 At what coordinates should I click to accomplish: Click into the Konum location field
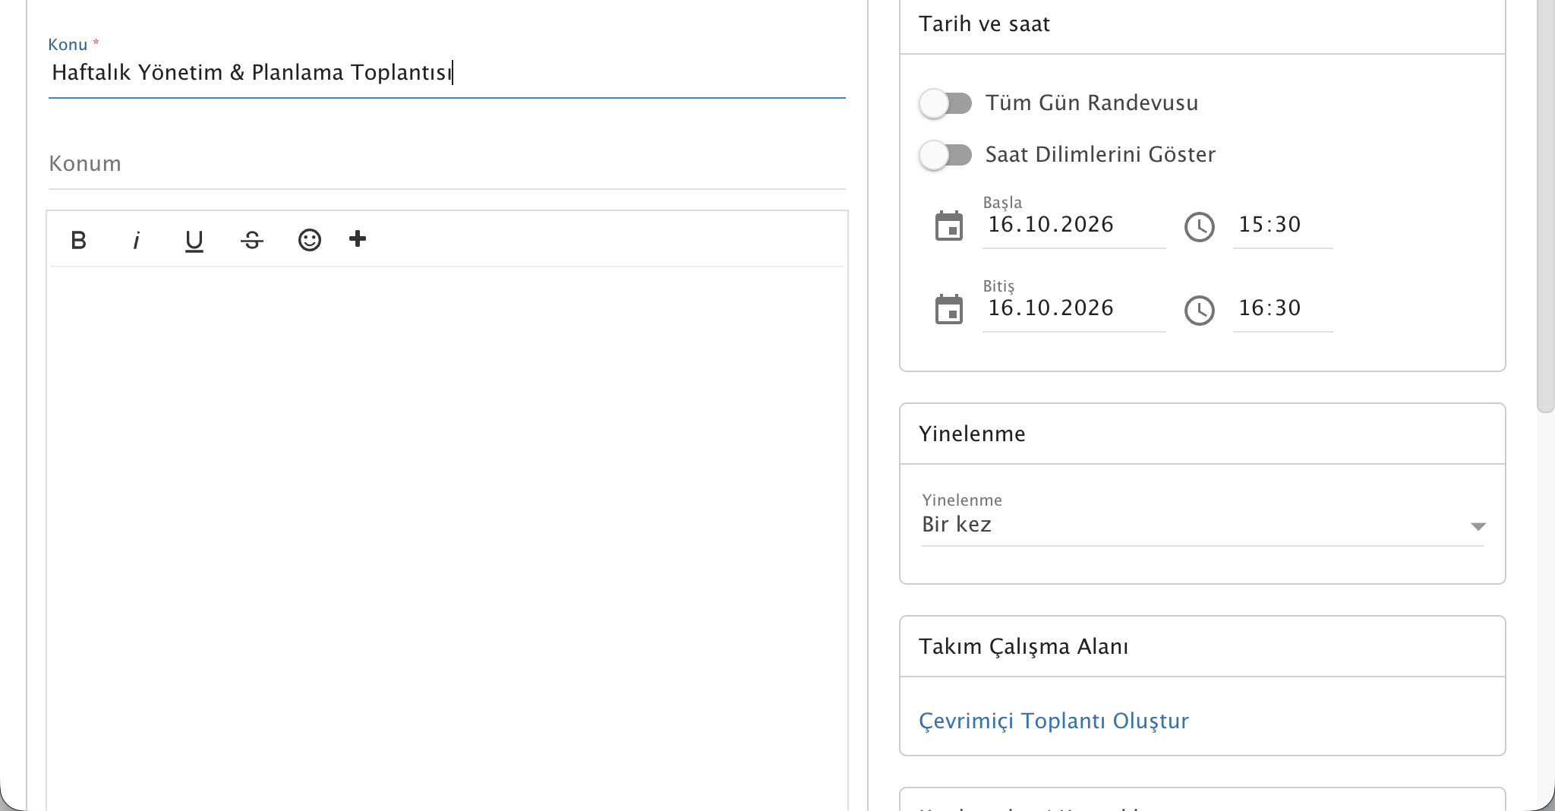coord(446,164)
